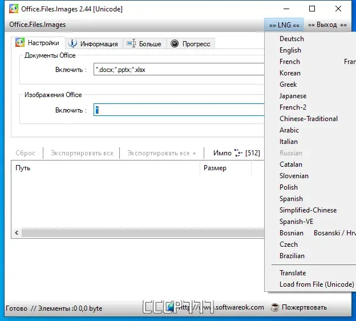The image size is (356, 321).
Task: Open the Настройки tab
Action: (x=38, y=43)
